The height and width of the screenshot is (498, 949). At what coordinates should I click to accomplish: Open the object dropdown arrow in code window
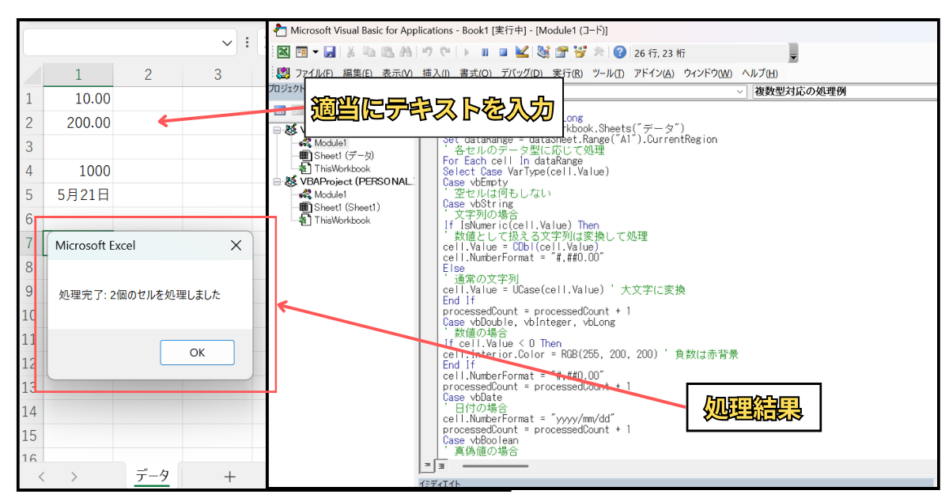(x=740, y=92)
